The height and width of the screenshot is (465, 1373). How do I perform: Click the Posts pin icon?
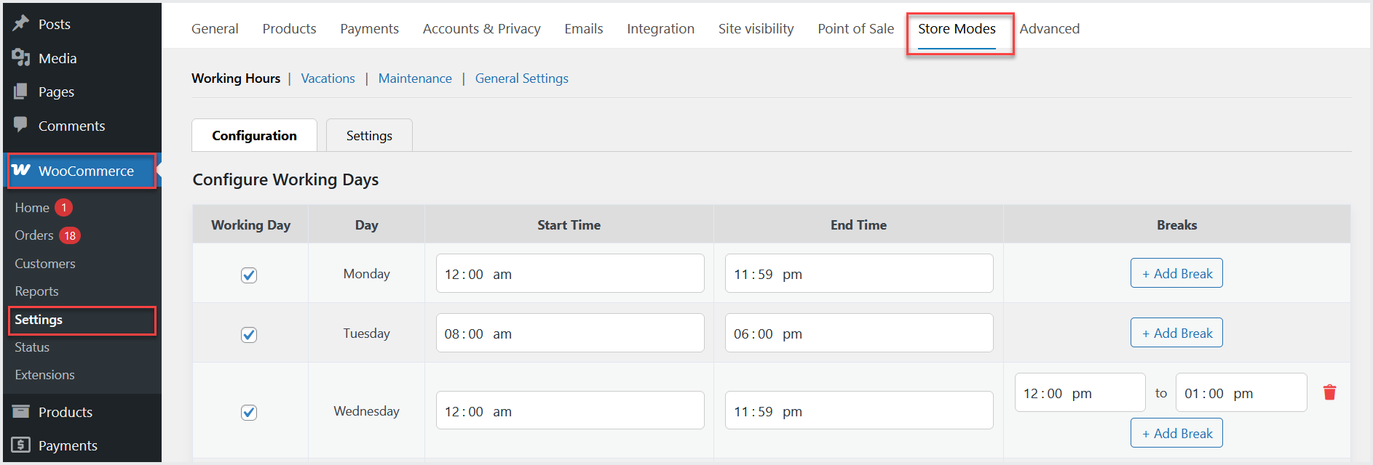21,23
